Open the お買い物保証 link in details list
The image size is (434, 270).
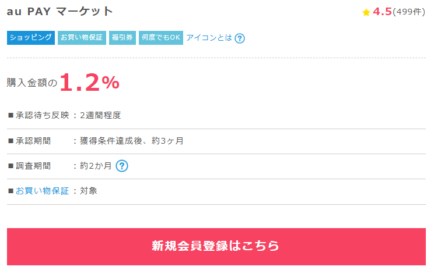coord(42,191)
